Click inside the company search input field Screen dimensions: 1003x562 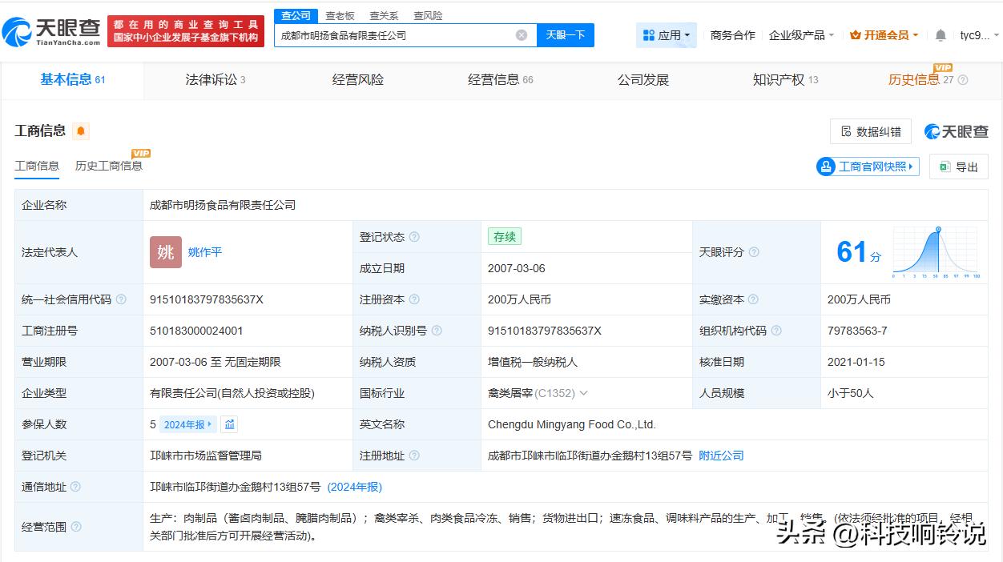(393, 35)
